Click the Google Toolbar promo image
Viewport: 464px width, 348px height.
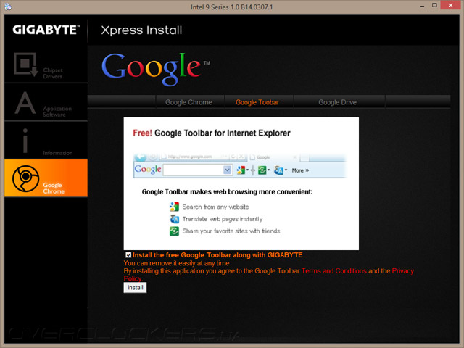(241, 183)
